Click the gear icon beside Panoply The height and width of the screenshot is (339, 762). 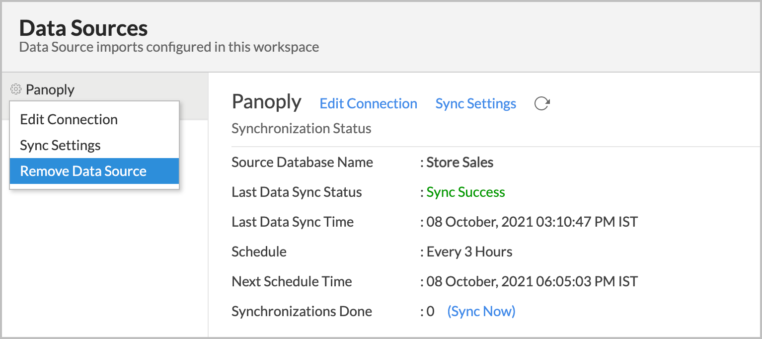16,89
